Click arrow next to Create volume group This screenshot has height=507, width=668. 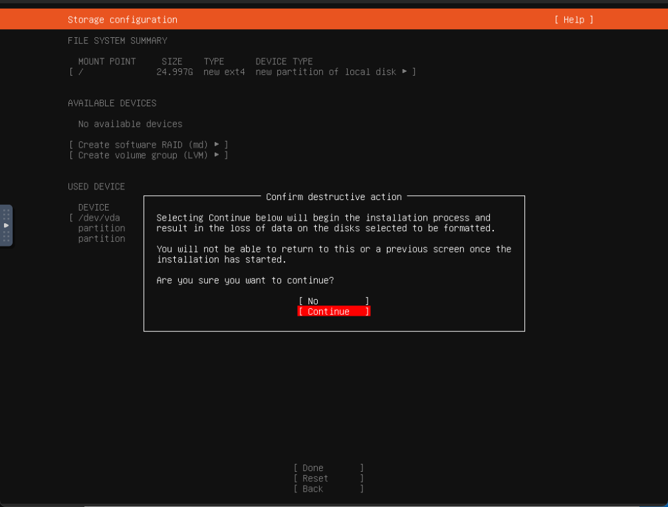(217, 155)
